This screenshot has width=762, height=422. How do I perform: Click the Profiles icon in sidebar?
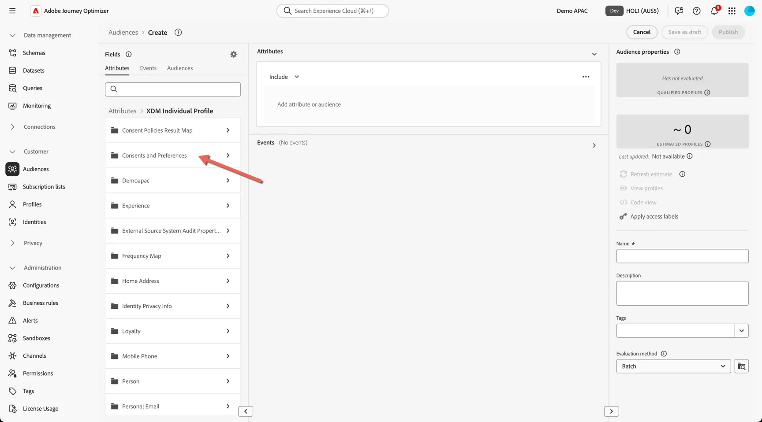12,204
